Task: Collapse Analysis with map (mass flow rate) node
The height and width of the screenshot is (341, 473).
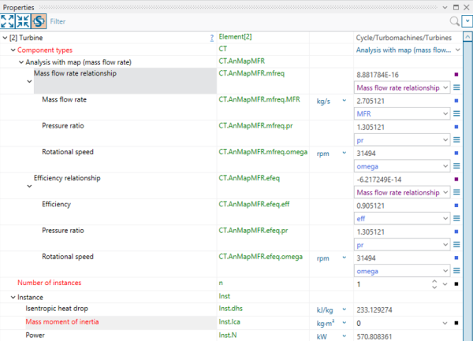Action: tap(21, 62)
